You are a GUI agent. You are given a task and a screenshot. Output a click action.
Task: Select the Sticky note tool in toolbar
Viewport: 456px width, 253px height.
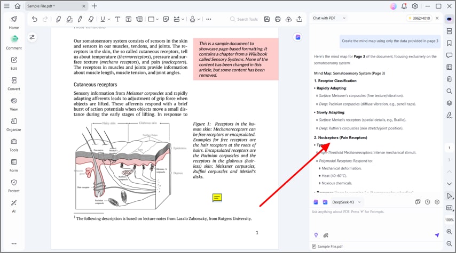(166, 19)
